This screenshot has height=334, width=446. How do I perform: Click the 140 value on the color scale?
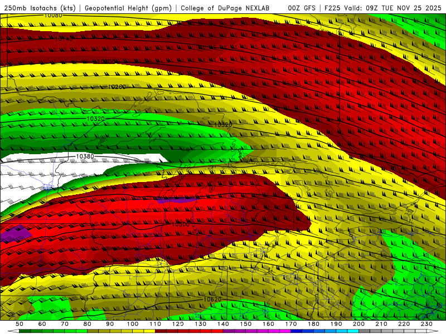coord(223,324)
